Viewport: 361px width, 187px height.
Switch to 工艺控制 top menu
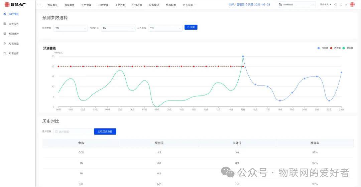(x=120, y=5)
